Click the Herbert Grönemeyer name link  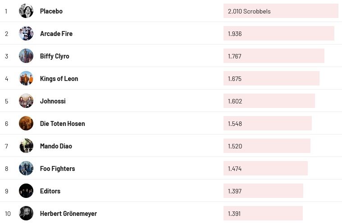point(68,214)
